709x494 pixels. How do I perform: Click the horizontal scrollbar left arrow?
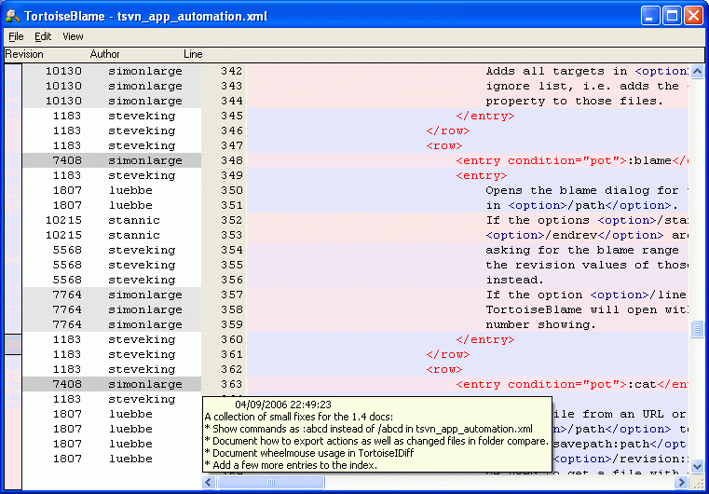click(209, 482)
